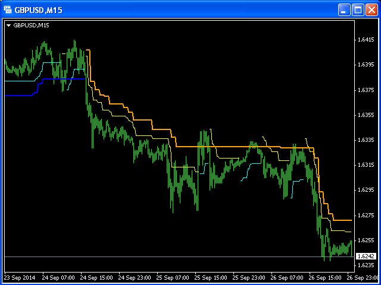Click the 1.6255 price scale label
381x285 pixels.
click(x=366, y=240)
